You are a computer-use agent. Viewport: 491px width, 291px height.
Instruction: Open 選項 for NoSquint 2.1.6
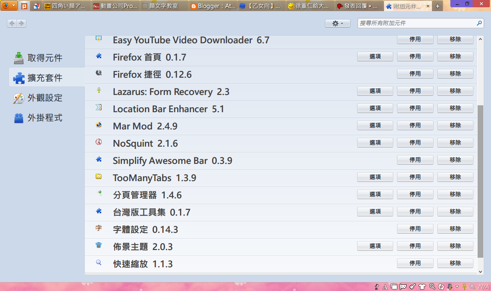pos(375,142)
